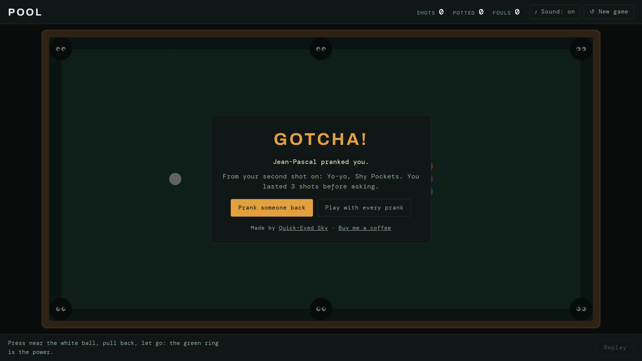
Task: Click the GOTCHA! heading
Action: point(321,139)
